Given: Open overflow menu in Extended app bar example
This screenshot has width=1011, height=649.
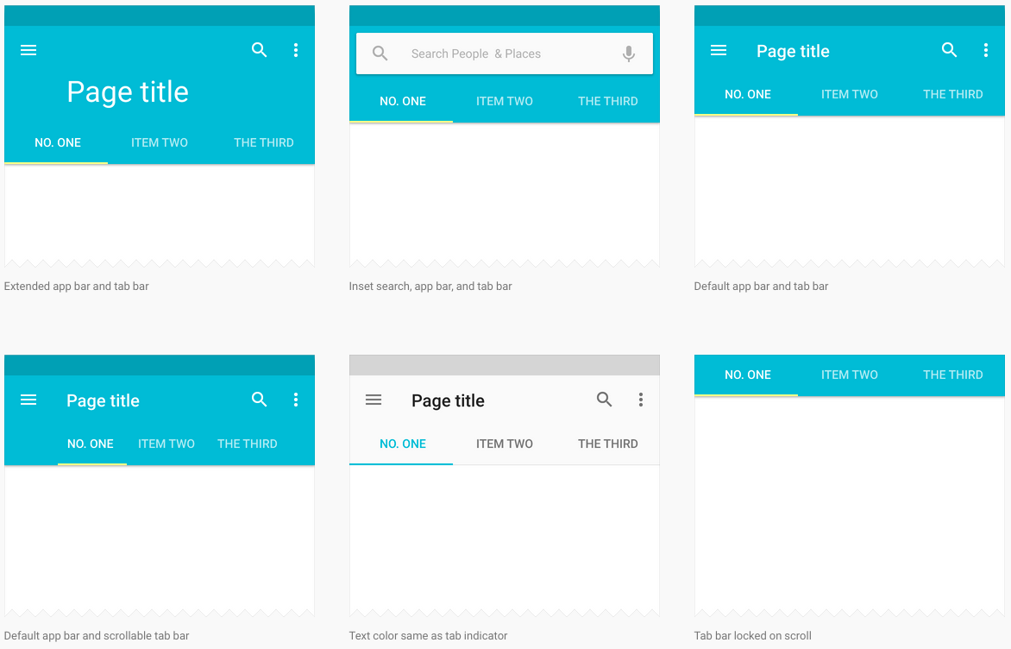Looking at the screenshot, I should 296,50.
